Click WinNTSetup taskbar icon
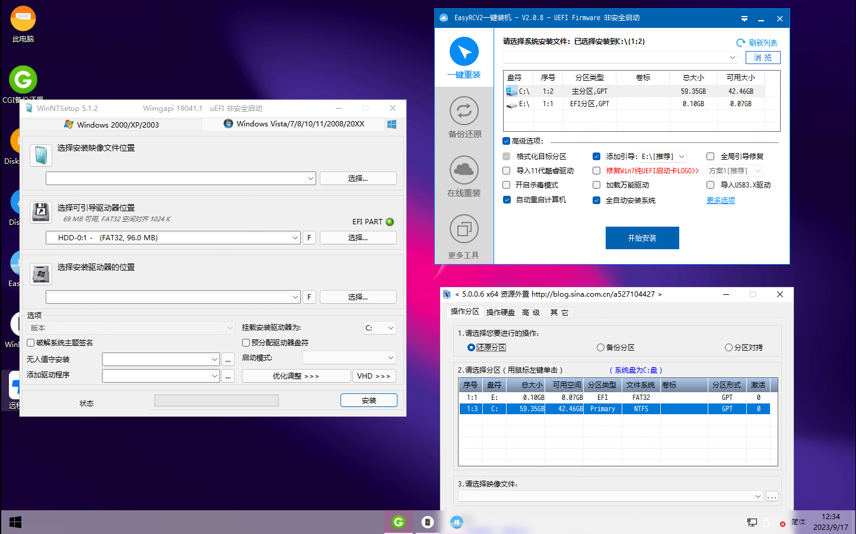Screen dimensions: 856x534 pyautogui.click(x=428, y=522)
